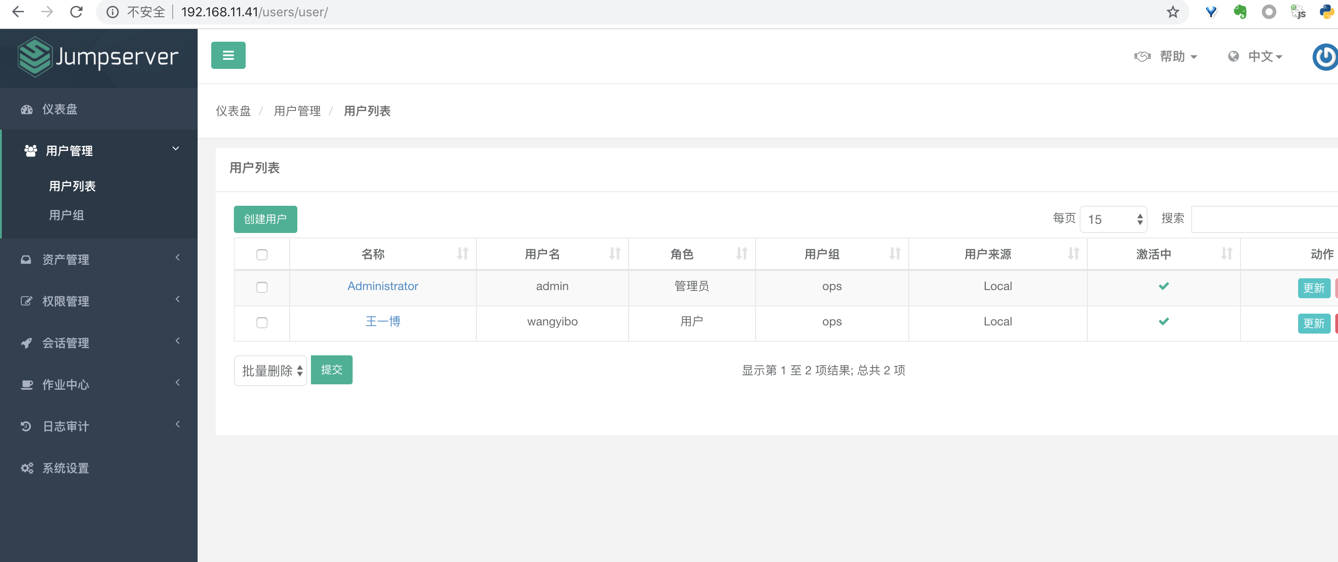1338x562 pixels.
Task: Click the globe language icon
Action: tap(1233, 57)
